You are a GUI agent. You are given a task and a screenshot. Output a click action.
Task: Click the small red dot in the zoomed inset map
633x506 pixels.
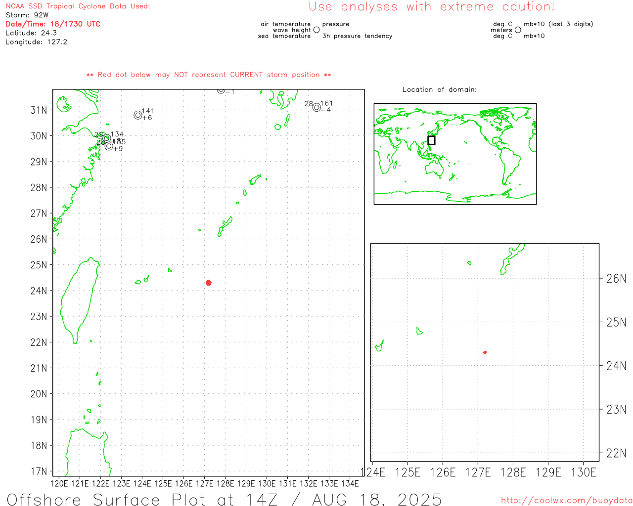tap(485, 352)
